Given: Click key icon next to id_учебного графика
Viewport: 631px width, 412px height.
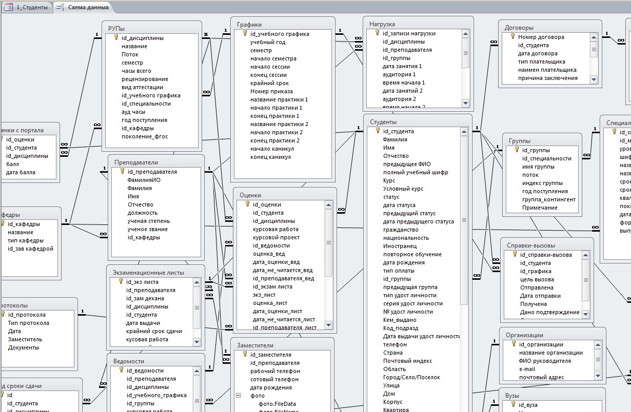Looking at the screenshot, I should tap(245, 34).
